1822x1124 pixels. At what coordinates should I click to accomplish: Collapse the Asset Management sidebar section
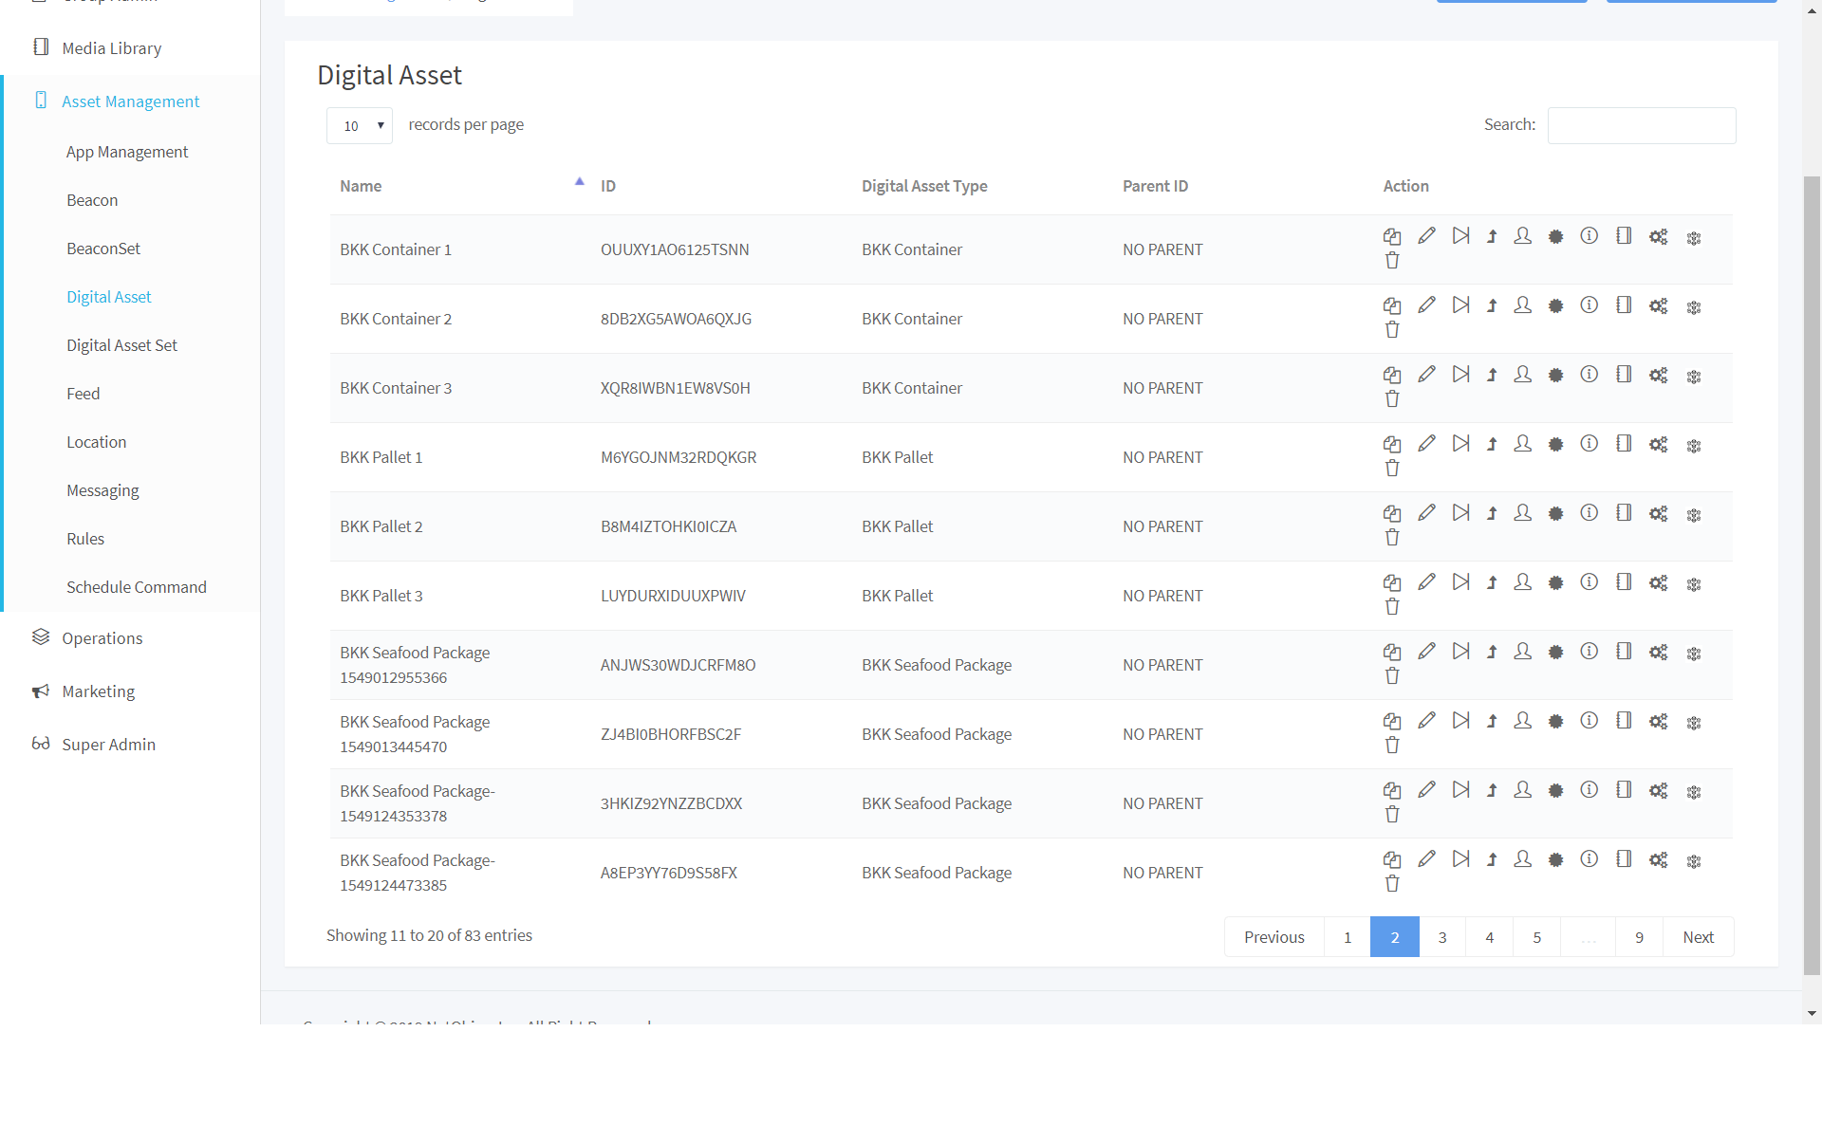click(130, 101)
